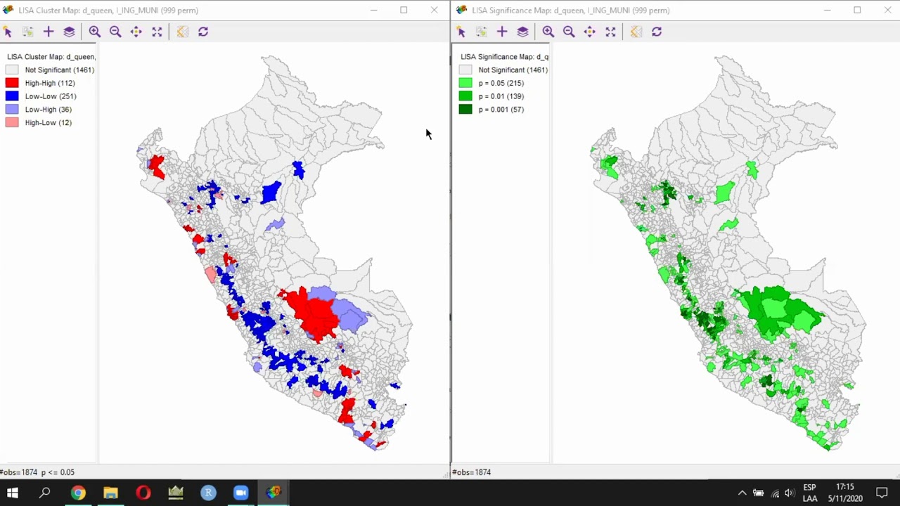The image size is (900, 506).
Task: Open Opera browser from the taskbar
Action: pos(143,493)
